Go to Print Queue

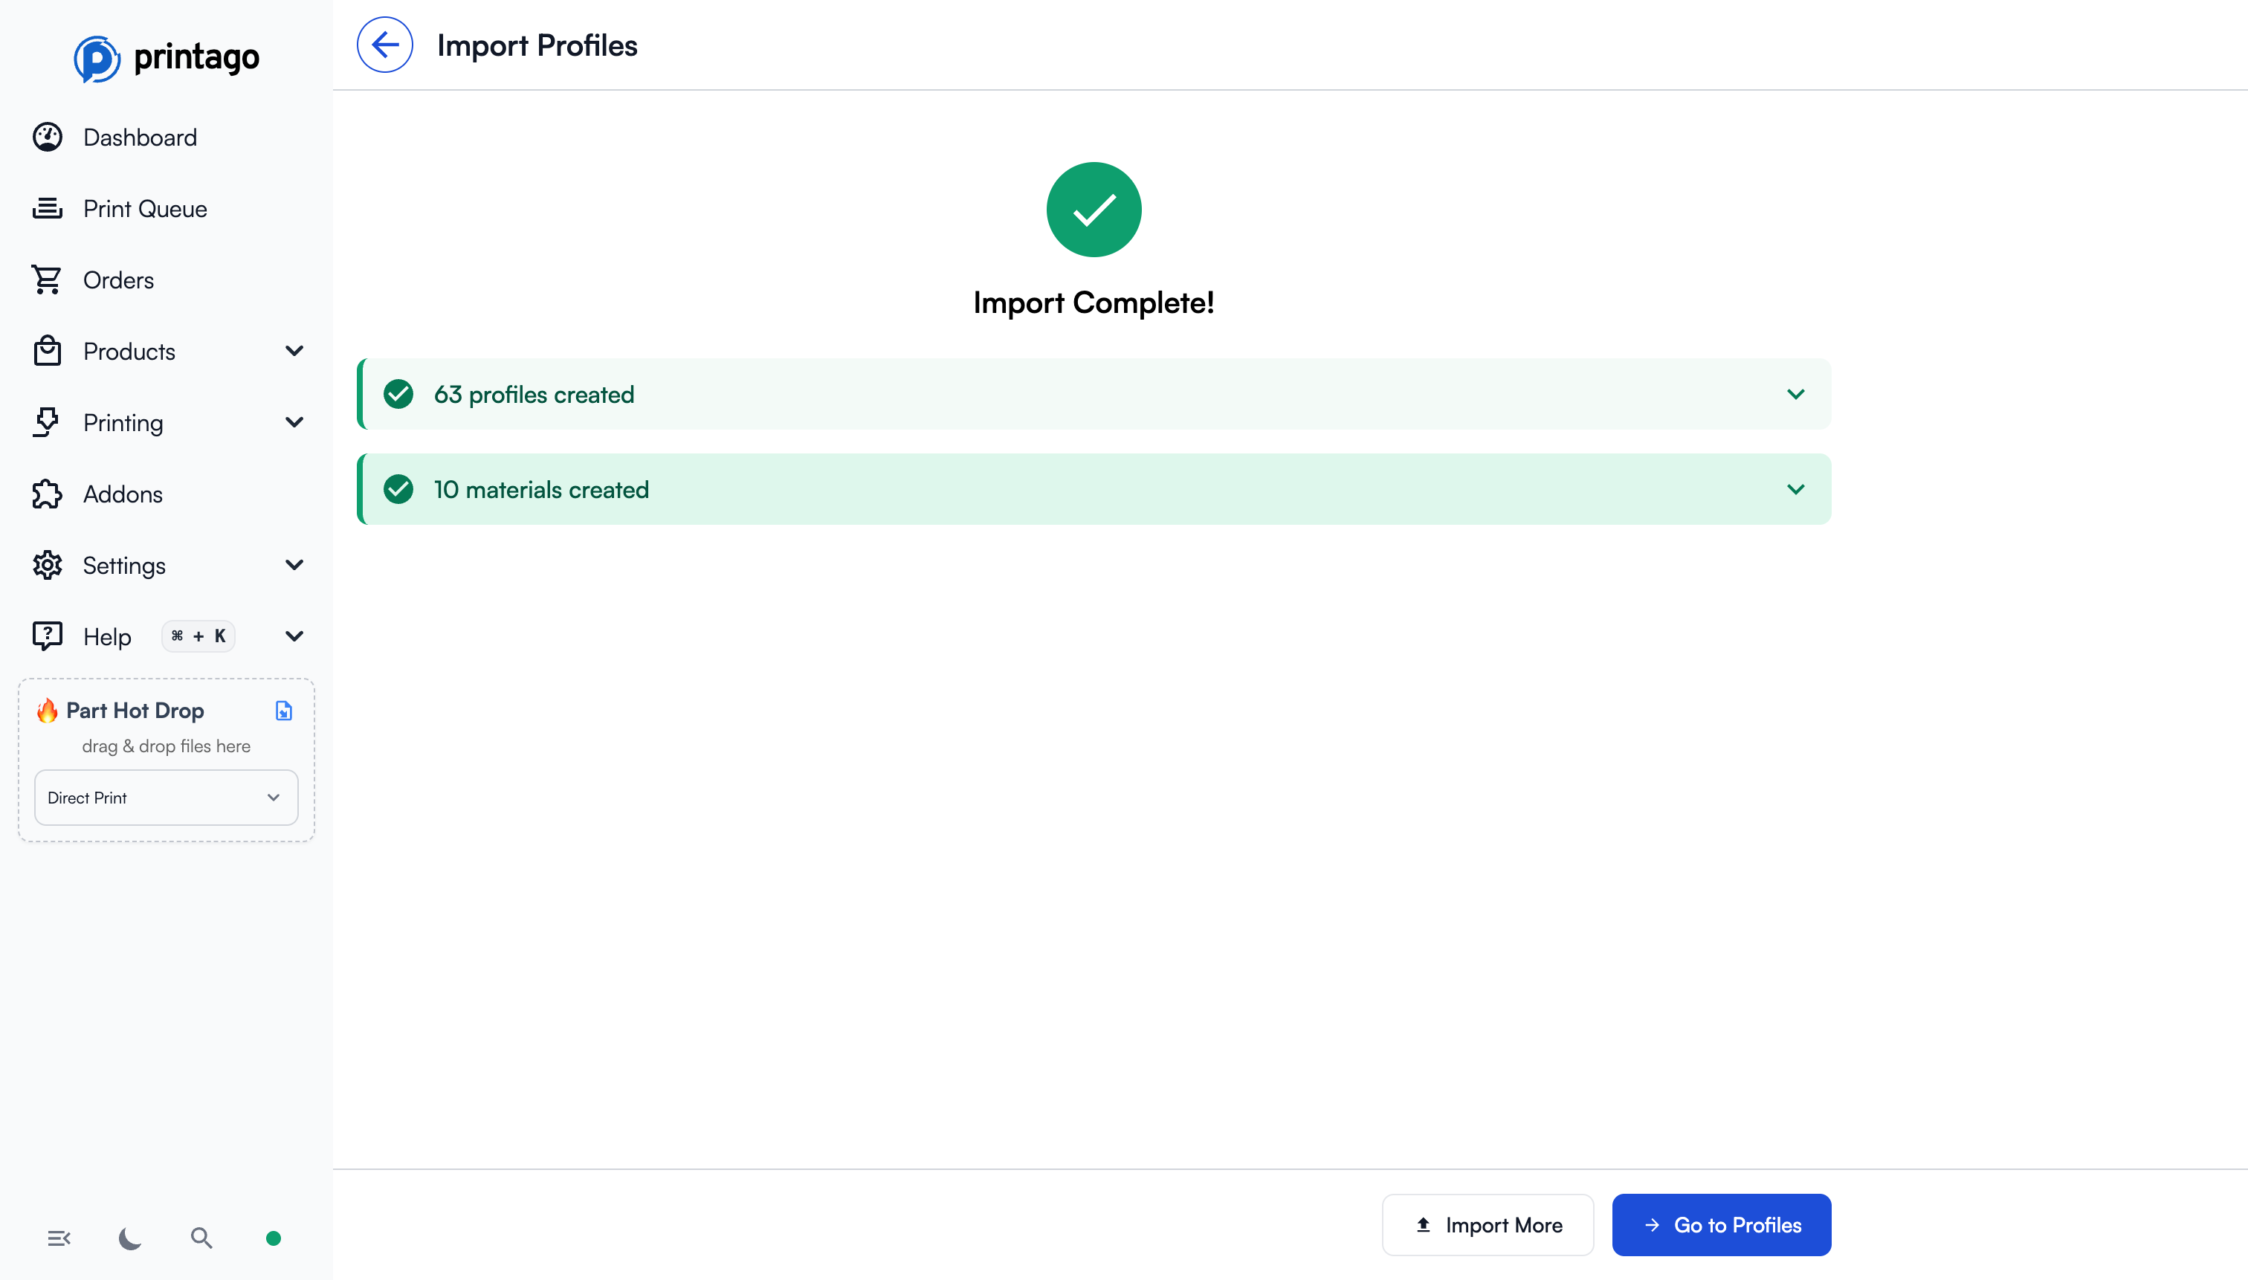pos(145,208)
